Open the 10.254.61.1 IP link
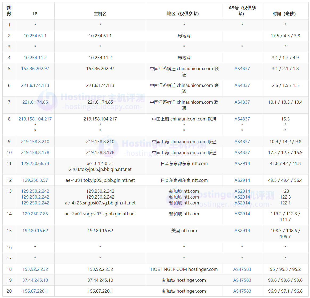Image resolution: width=310 pixels, height=298 pixels. point(35,36)
